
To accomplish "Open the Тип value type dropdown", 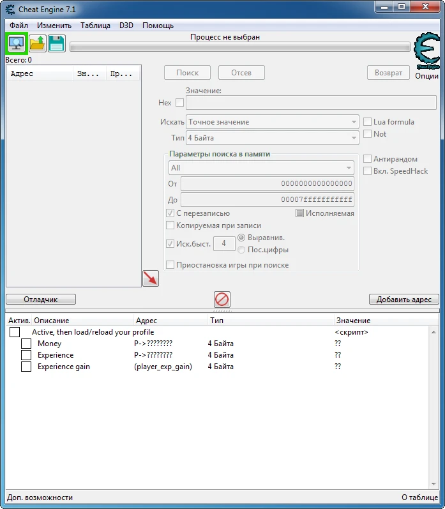I will click(x=273, y=138).
